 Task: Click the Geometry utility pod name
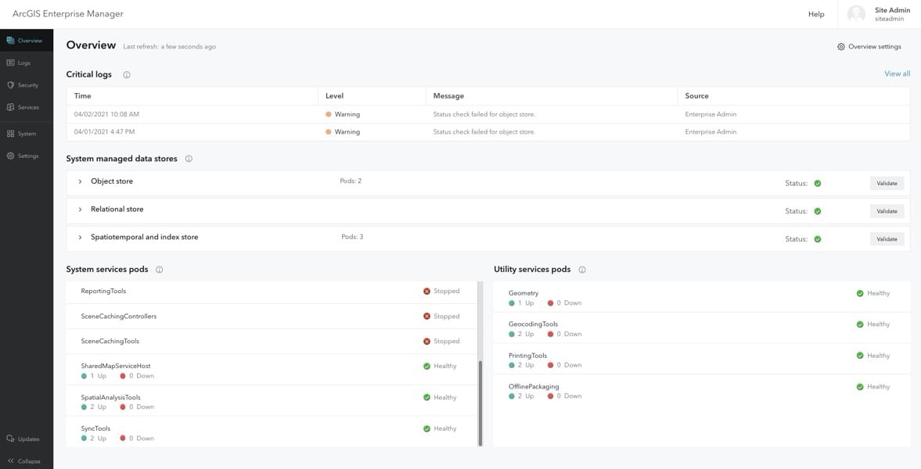523,293
